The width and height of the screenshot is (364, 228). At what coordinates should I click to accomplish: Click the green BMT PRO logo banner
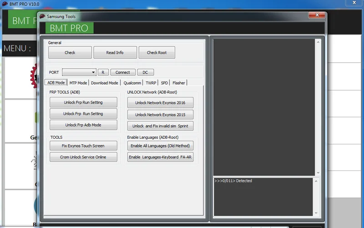click(70, 28)
